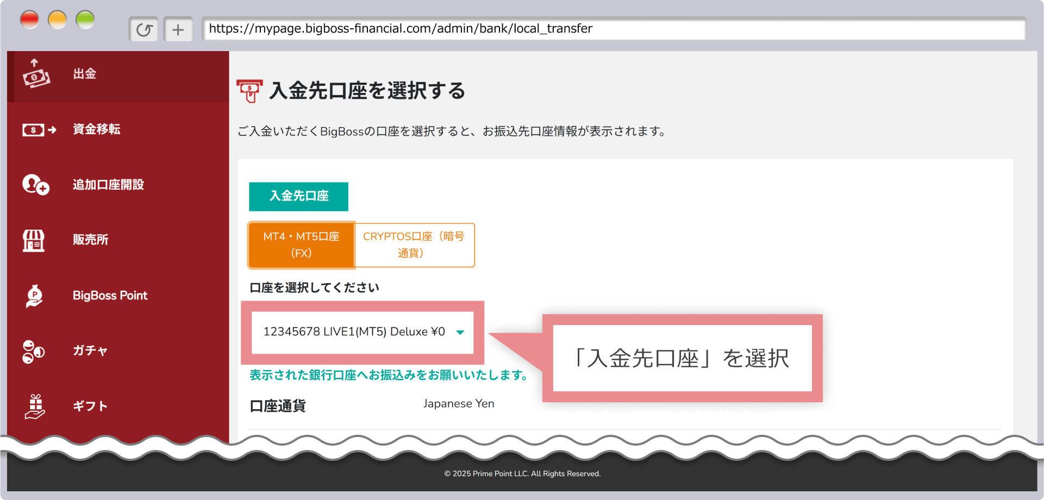Open the 資金移転 menu item
Screen dimensions: 1044x500
click(97, 129)
